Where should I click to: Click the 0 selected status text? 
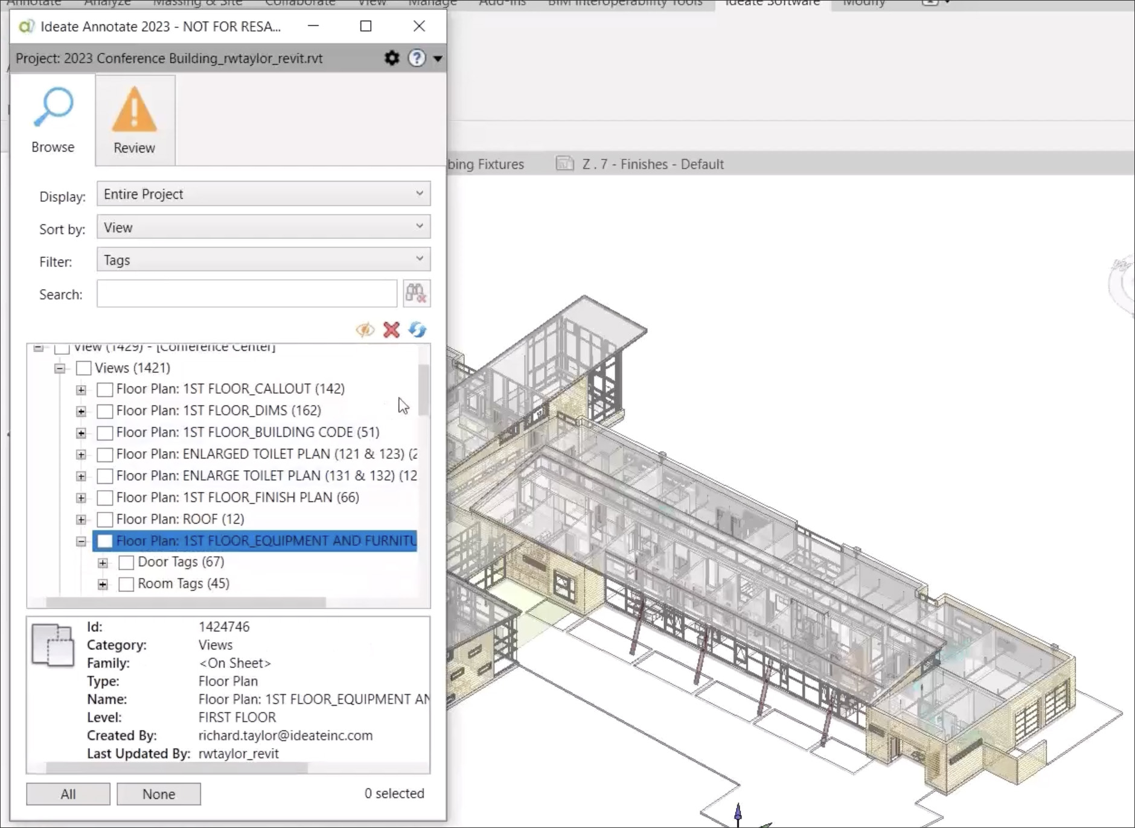(x=394, y=794)
